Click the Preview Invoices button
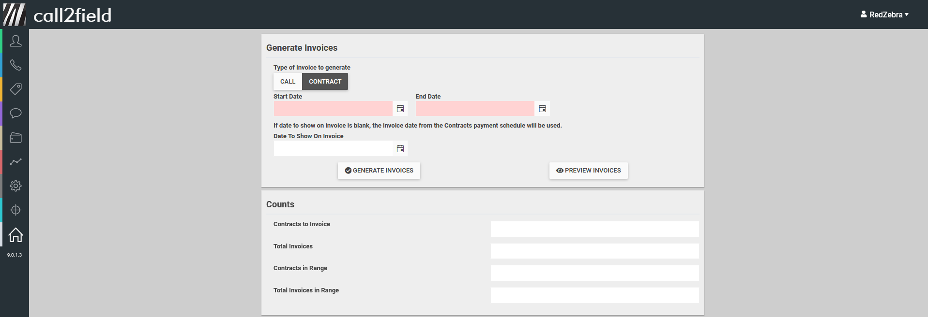The image size is (928, 317). [588, 171]
